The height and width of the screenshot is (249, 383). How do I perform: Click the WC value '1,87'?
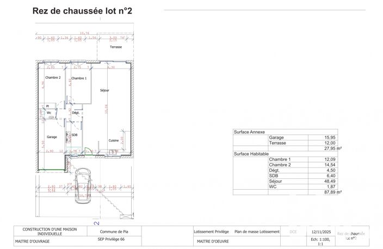pos(331,187)
